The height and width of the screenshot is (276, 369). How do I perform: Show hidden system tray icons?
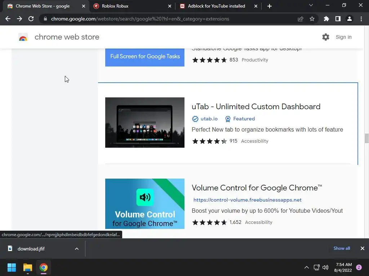pos(307,267)
